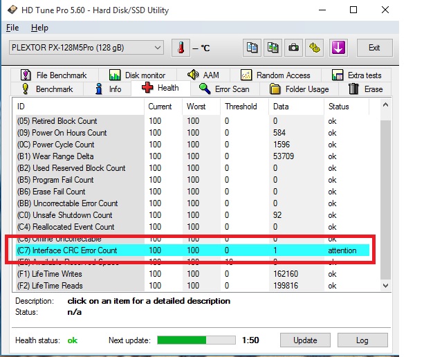
Task: Click the thermometer temperature icon
Action: pyautogui.click(x=181, y=48)
